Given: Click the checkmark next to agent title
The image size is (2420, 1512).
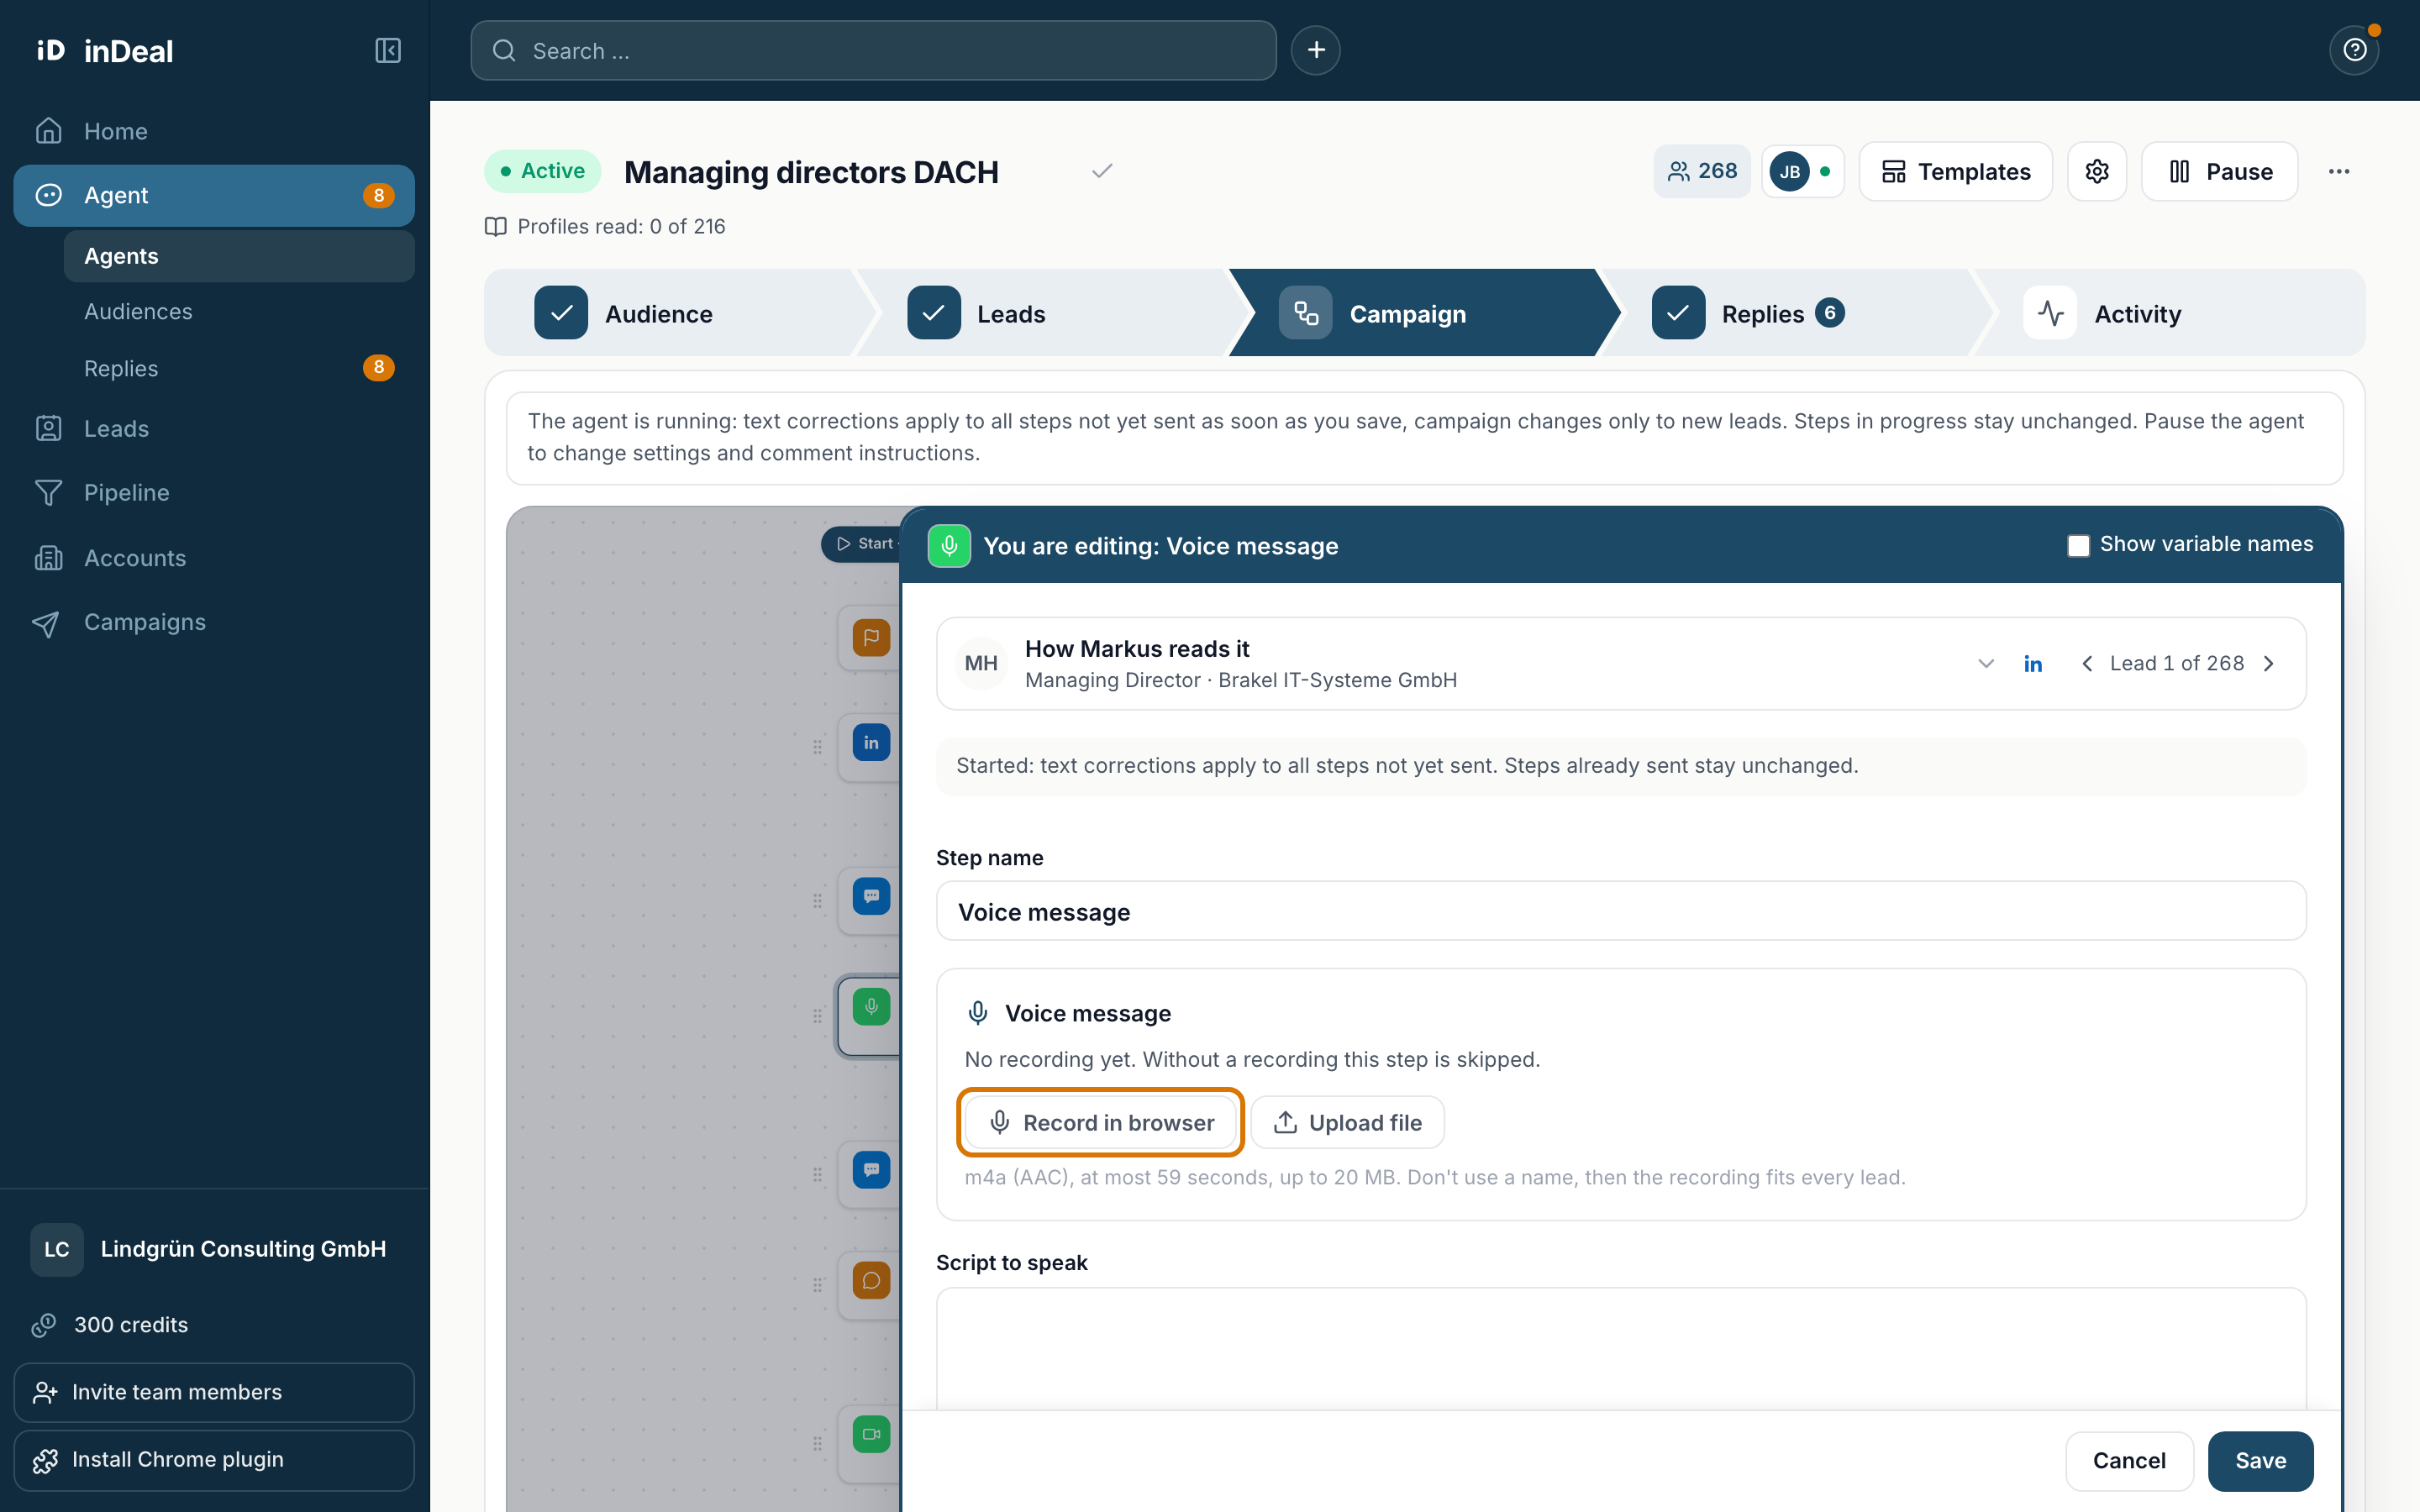Looking at the screenshot, I should (1102, 171).
